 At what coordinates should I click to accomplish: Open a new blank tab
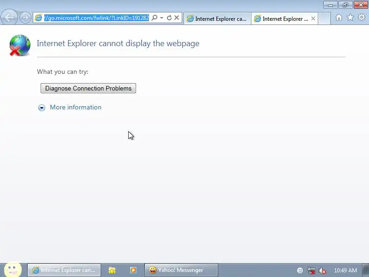click(324, 18)
